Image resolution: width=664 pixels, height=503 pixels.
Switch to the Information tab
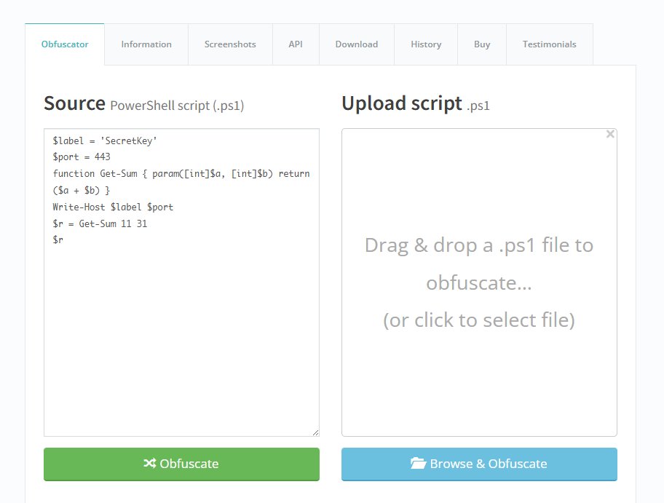pos(146,44)
